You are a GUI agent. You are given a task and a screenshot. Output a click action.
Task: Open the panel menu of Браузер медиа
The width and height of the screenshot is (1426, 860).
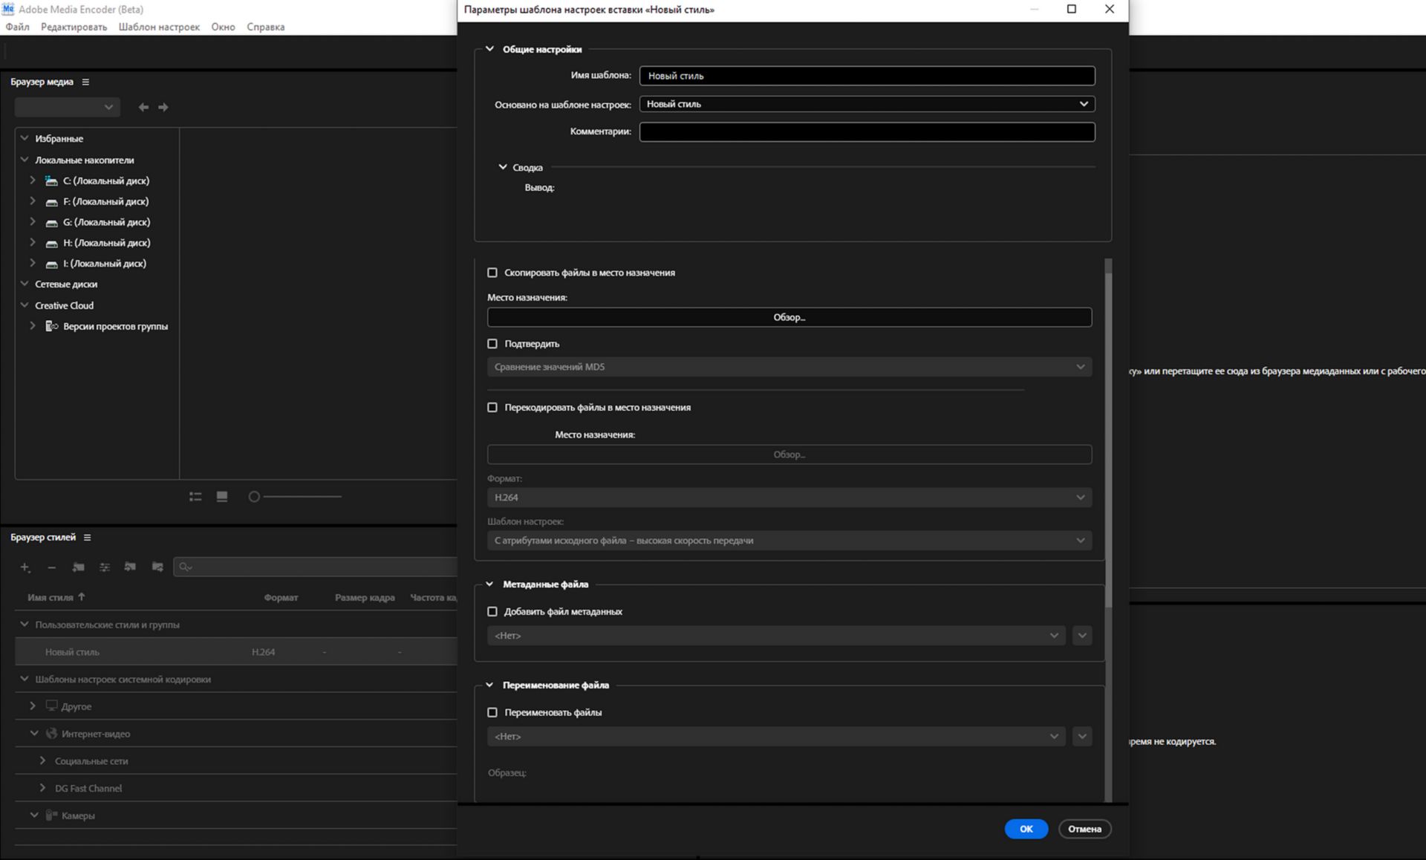tap(86, 82)
